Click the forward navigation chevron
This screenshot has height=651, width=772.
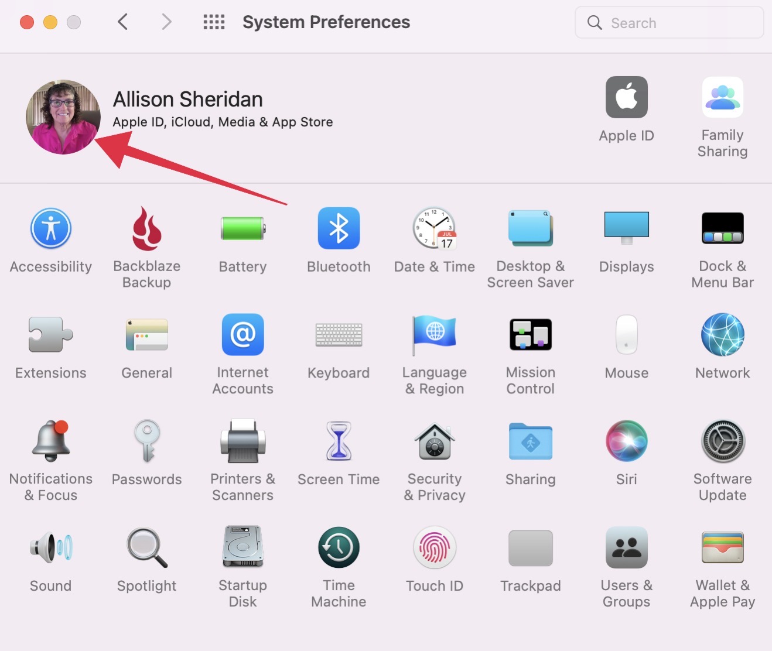coord(167,22)
